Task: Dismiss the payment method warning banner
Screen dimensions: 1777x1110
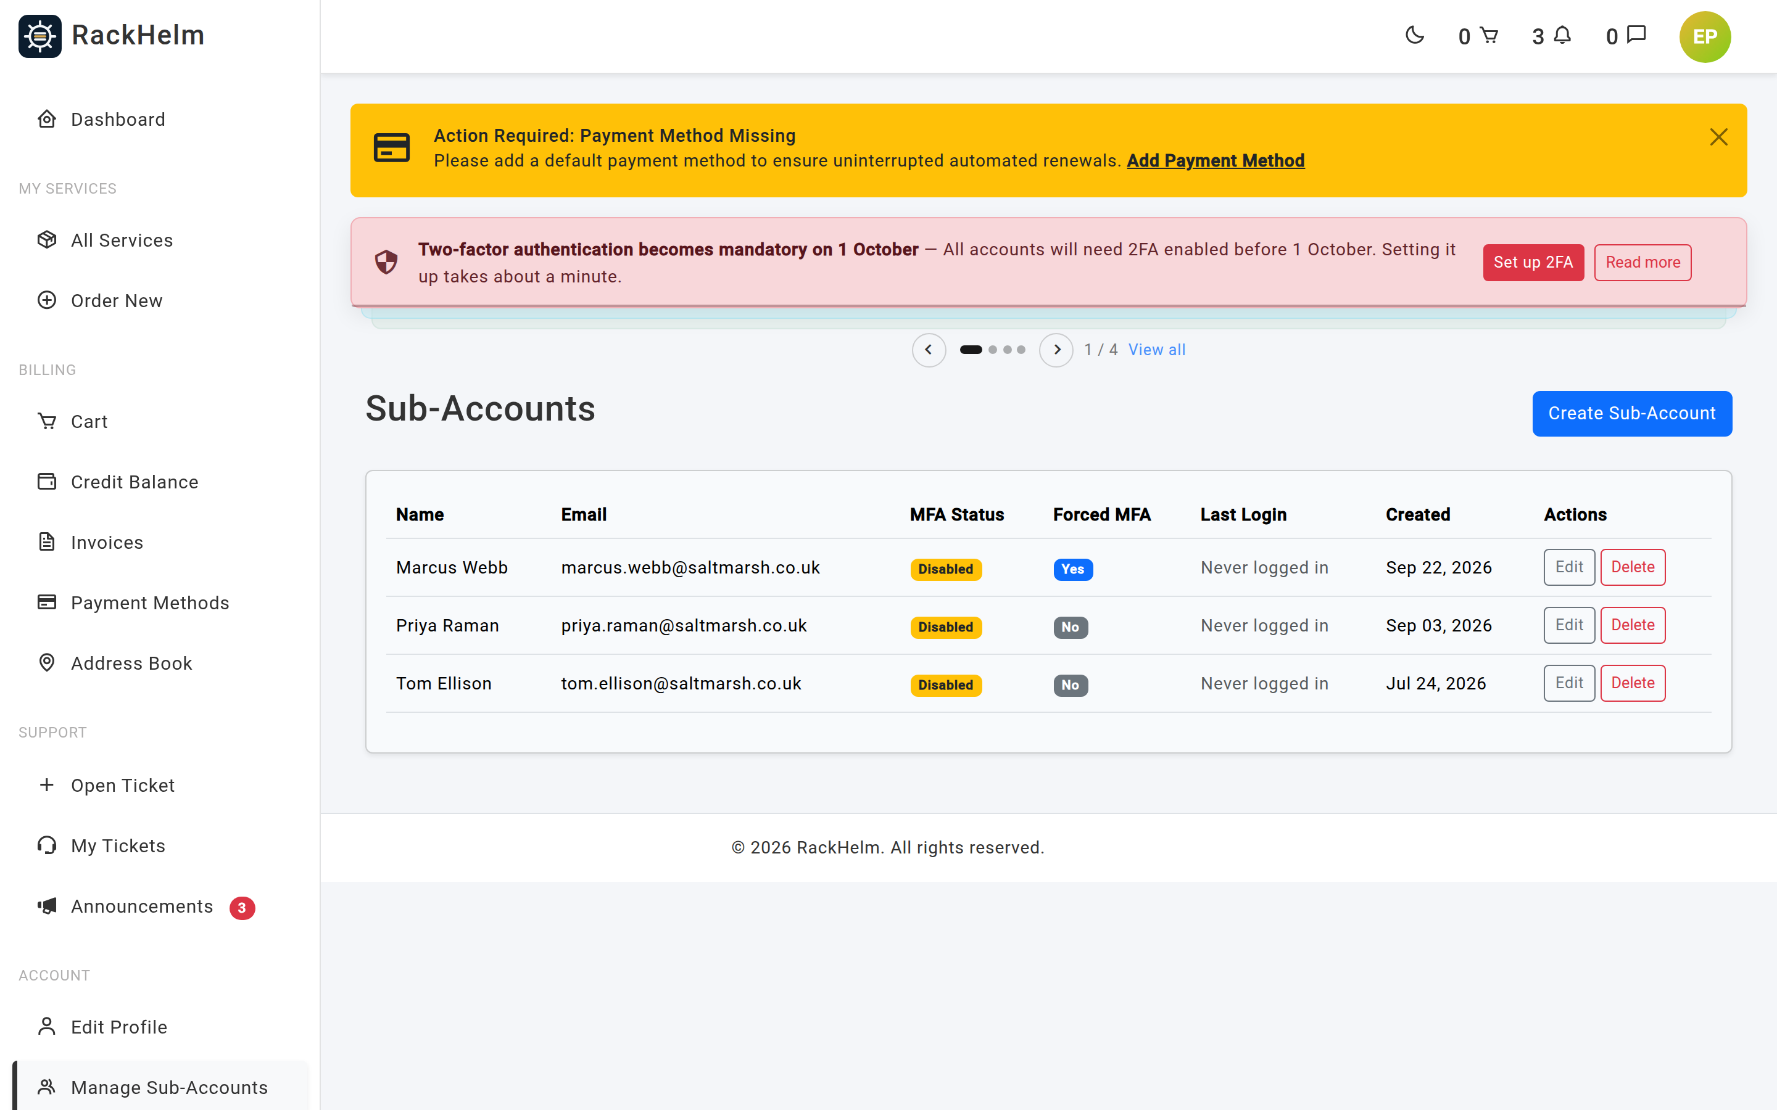Action: (x=1718, y=138)
